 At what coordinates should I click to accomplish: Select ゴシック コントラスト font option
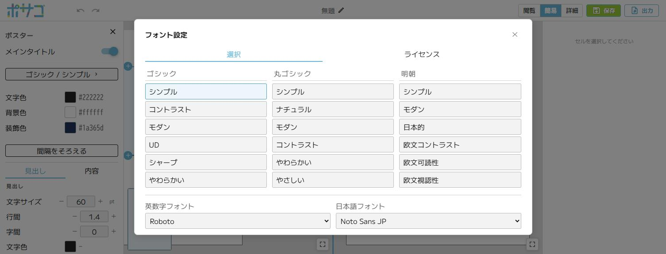[x=206, y=109]
